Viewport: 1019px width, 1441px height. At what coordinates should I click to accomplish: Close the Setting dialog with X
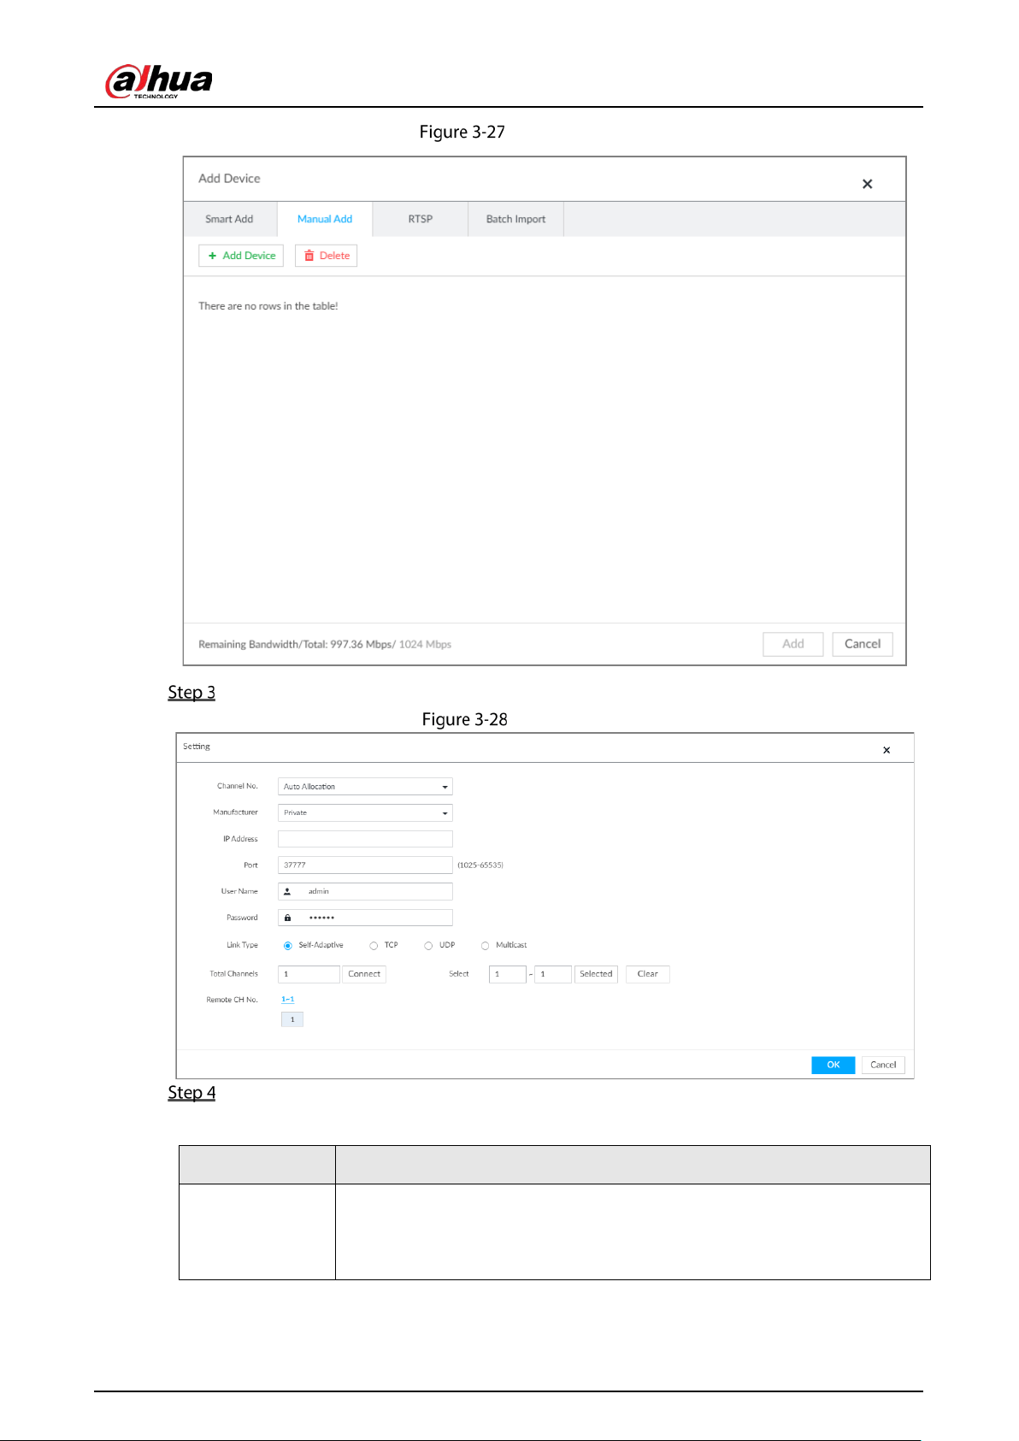tap(886, 750)
